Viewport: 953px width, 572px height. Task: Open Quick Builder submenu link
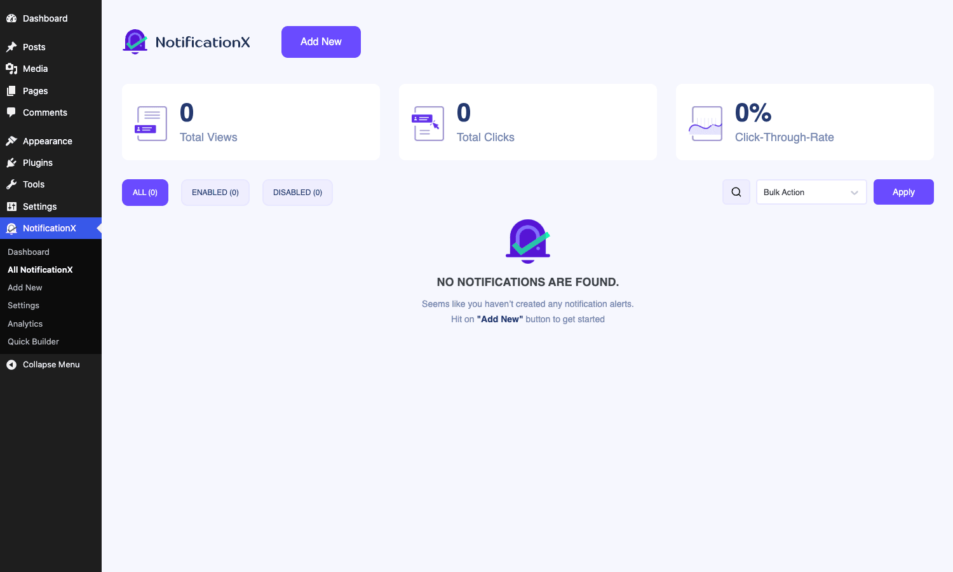33,342
